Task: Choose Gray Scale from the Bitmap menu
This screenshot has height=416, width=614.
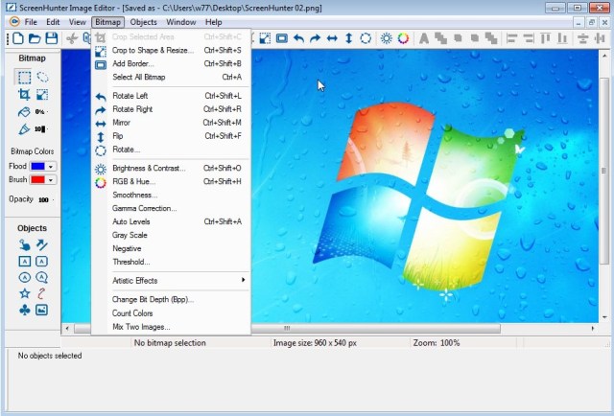Action: 130,235
